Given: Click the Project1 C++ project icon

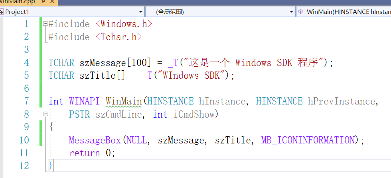Looking at the screenshot, I should [2, 12].
